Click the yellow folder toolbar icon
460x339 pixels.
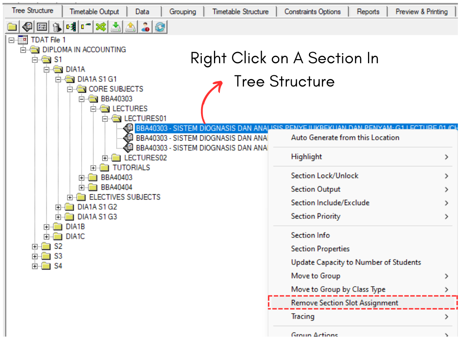point(12,27)
